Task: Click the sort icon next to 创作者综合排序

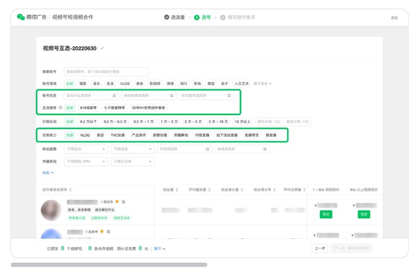Action: coord(70,190)
